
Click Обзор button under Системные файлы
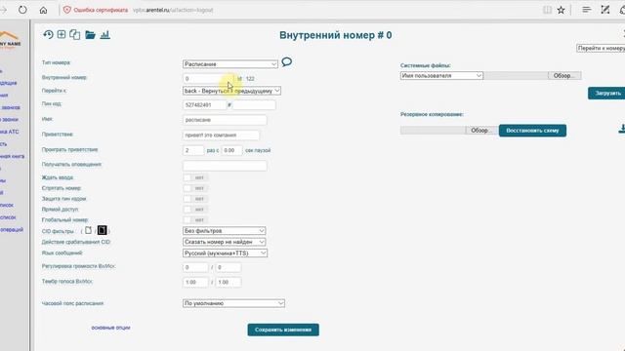click(564, 76)
